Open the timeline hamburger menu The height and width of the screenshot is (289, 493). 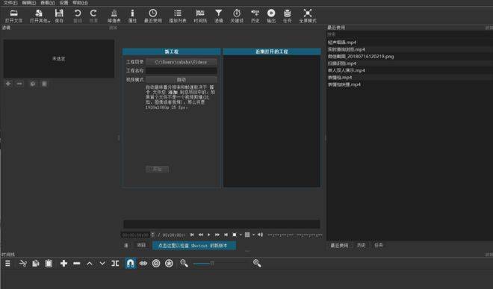[x=7, y=263]
